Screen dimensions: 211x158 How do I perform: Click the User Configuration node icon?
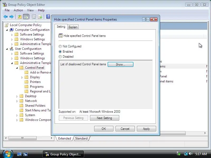(12, 49)
